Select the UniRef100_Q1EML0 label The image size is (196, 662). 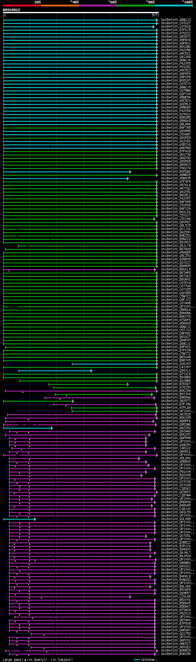click(x=176, y=104)
